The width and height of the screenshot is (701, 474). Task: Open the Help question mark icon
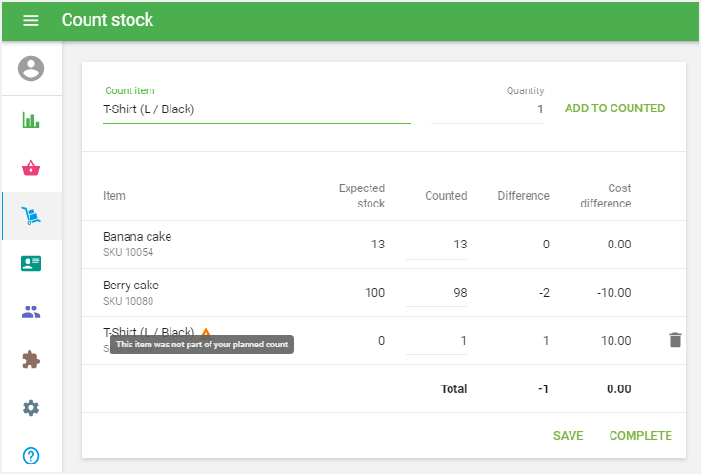pos(31,455)
